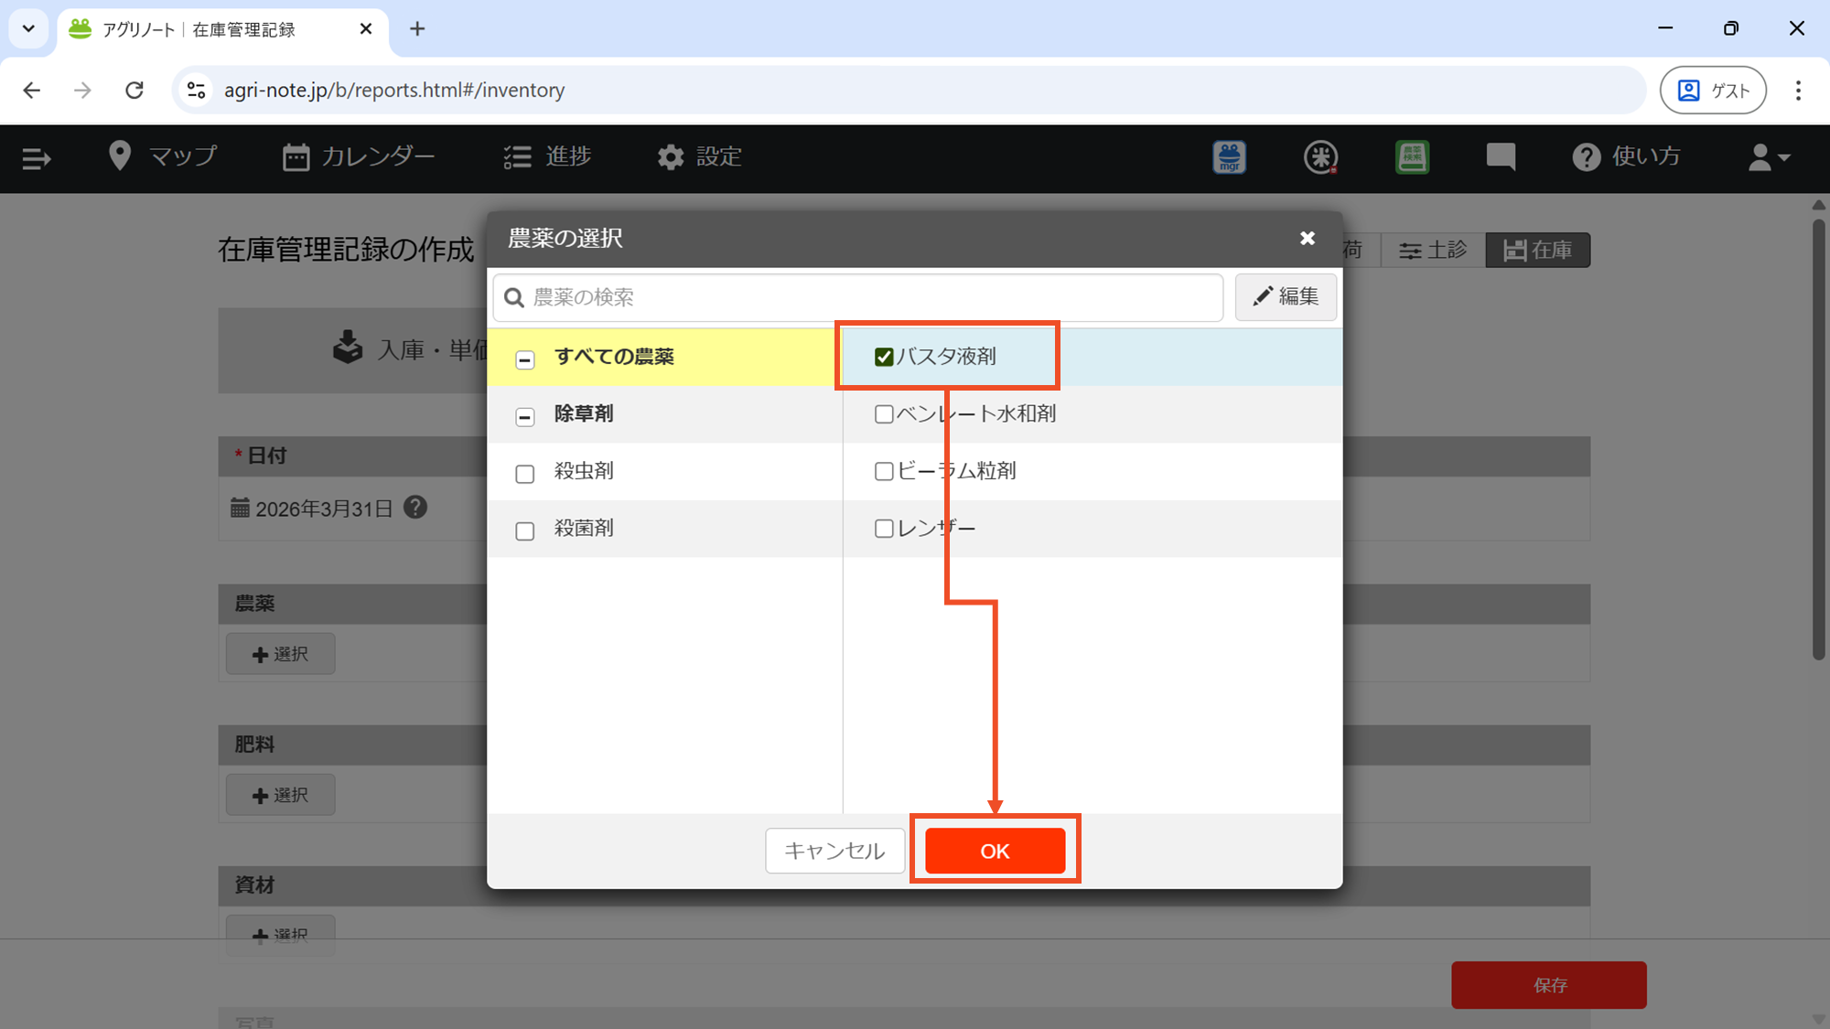
Task: Close the 農薬の選択 dialog with X
Action: pos(1308,238)
